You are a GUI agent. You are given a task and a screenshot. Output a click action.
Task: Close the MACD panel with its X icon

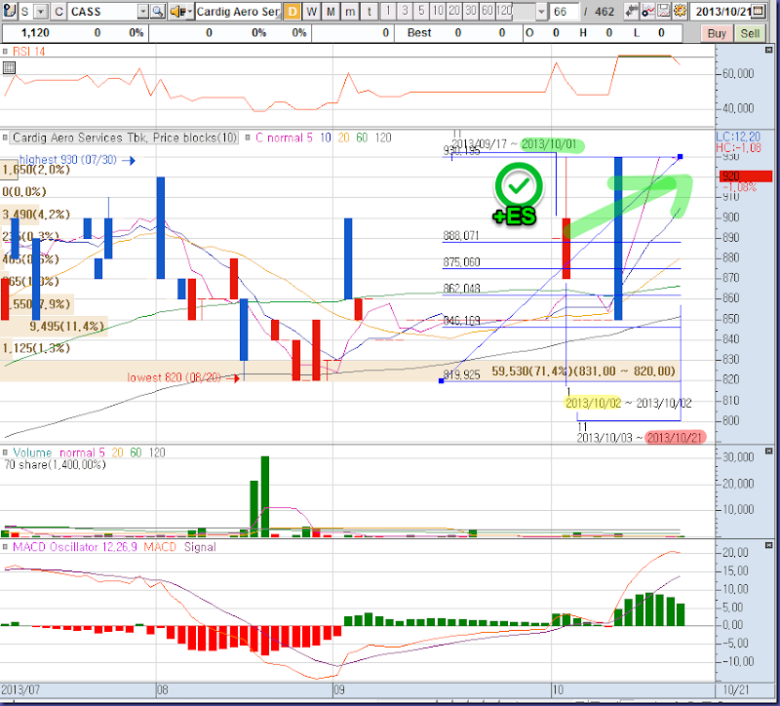pos(768,545)
